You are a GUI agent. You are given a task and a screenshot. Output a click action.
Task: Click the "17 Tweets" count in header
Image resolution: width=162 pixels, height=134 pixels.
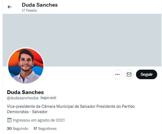click(29, 11)
